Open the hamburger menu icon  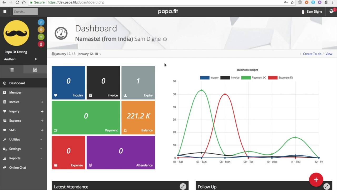point(5,11)
